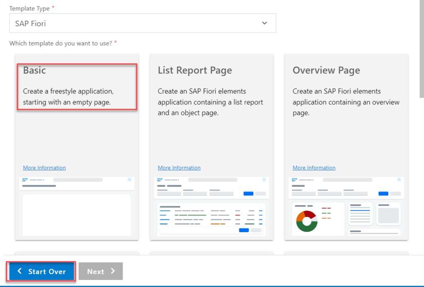424x287 pixels.
Task: Click the SAP logo in List Report preview
Action: pyautogui.click(x=160, y=180)
